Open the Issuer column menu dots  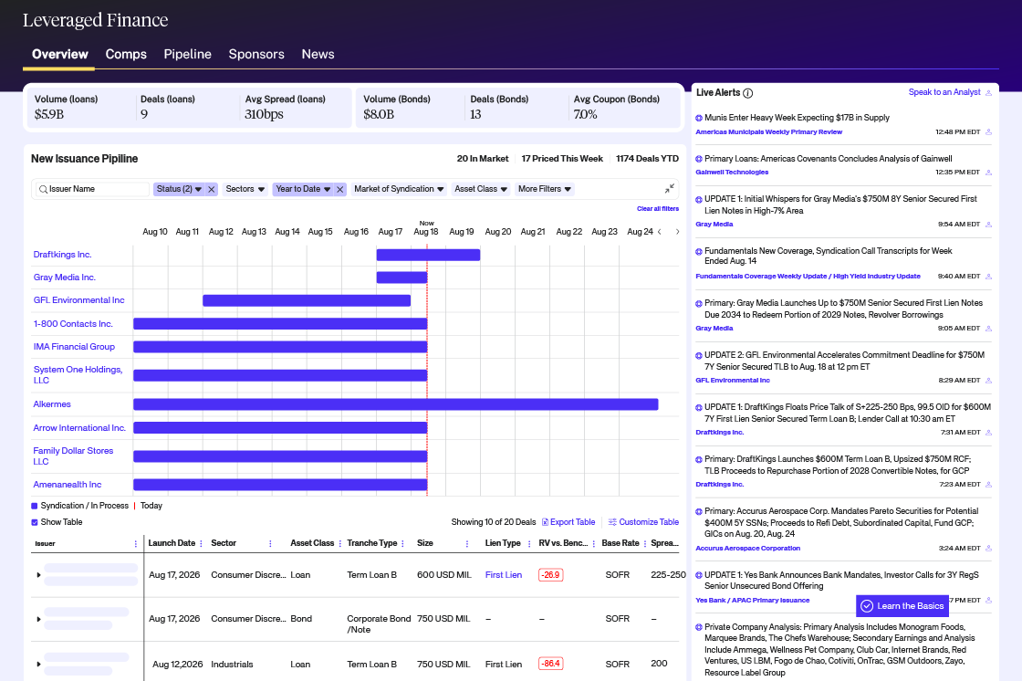pyautogui.click(x=136, y=544)
